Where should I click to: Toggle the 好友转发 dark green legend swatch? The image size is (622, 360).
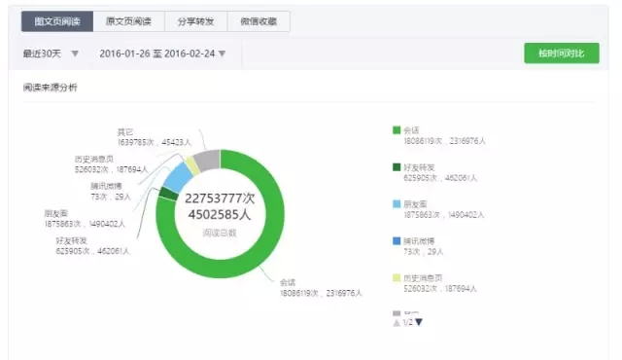pyautogui.click(x=397, y=167)
